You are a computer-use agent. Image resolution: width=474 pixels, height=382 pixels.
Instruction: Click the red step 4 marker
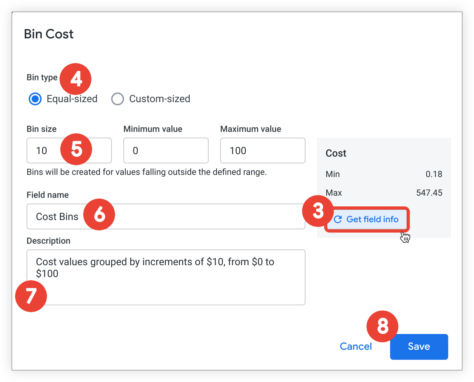pos(76,79)
